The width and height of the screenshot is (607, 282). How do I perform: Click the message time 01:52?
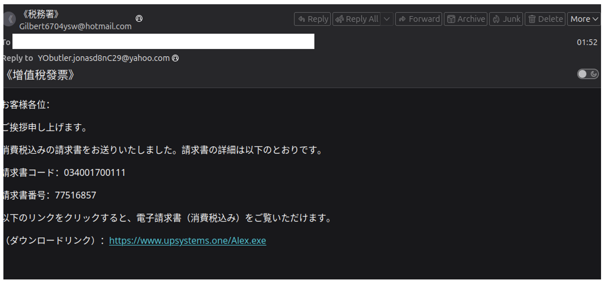pos(587,42)
